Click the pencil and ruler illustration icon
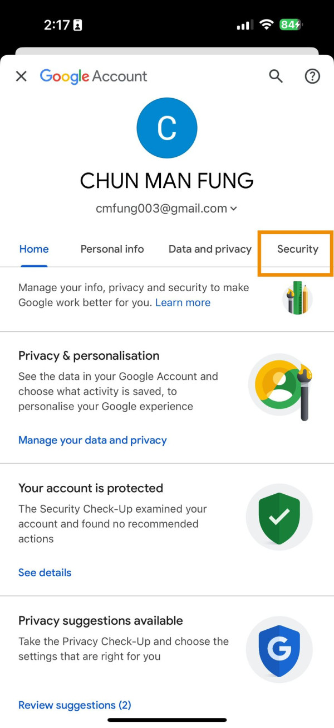Image resolution: width=334 pixels, height=728 pixels. click(296, 297)
